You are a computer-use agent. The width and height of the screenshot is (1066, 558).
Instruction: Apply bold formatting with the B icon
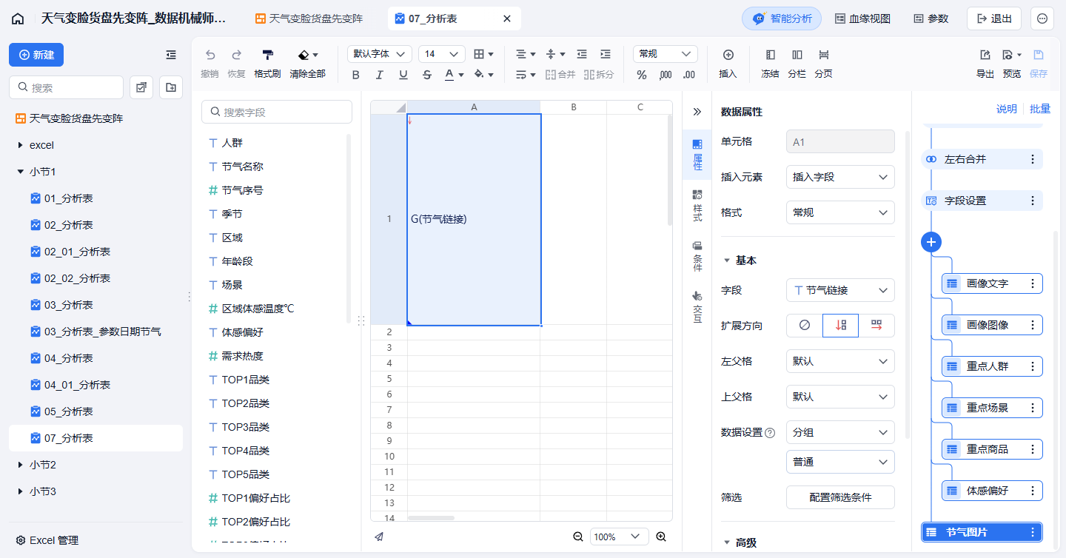tap(356, 74)
